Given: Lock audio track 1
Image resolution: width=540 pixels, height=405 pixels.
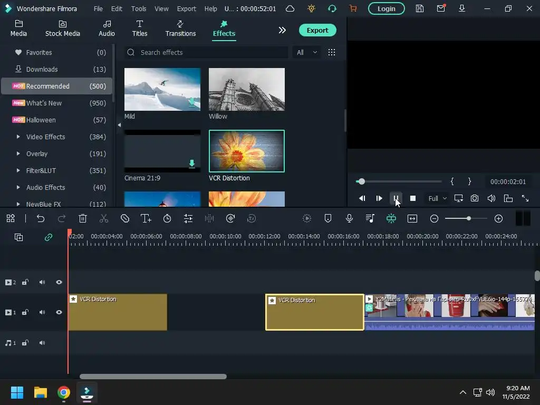Looking at the screenshot, I should click(25, 343).
